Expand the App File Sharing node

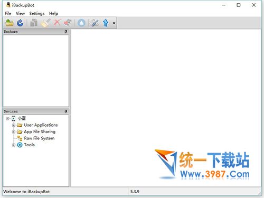(x=14, y=131)
